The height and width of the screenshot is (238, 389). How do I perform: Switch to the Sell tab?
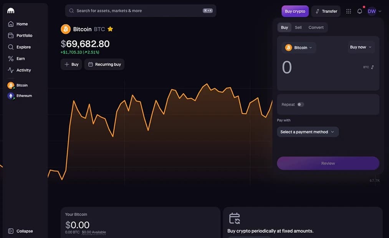(298, 28)
